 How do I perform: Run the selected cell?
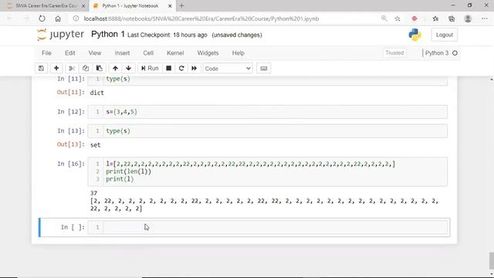click(150, 69)
